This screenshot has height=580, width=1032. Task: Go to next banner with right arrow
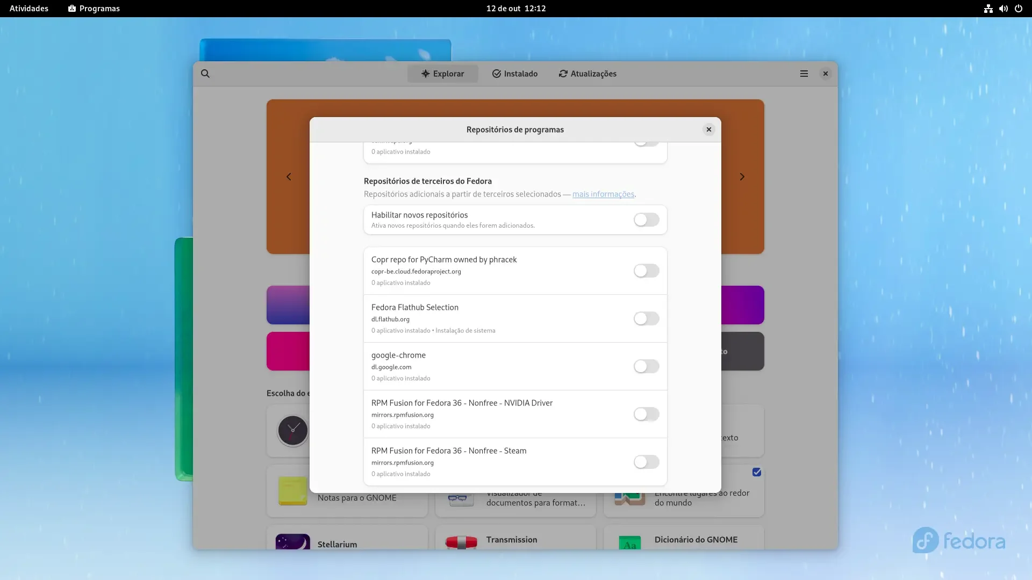tap(742, 177)
